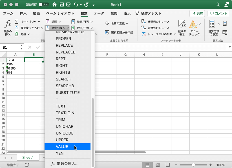Select cell A3 containing 01500
Screen dimensions: 232x168
click(x=16, y=68)
